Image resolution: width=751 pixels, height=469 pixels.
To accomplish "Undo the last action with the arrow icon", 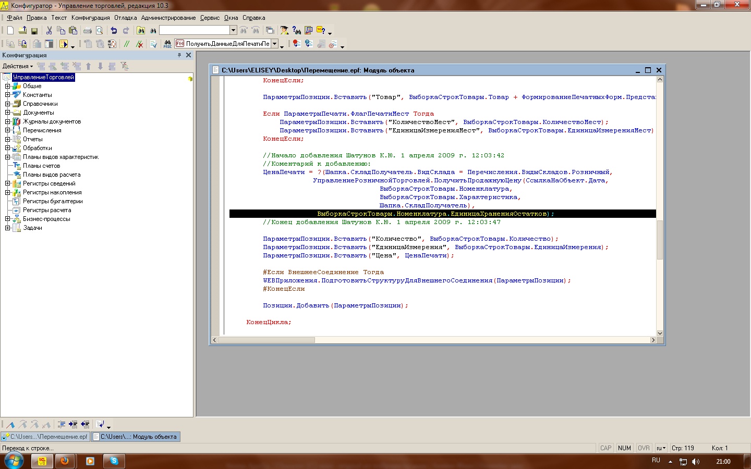I will pyautogui.click(x=114, y=31).
